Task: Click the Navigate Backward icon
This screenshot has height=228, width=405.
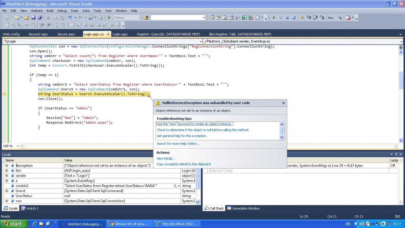Action: (91, 18)
